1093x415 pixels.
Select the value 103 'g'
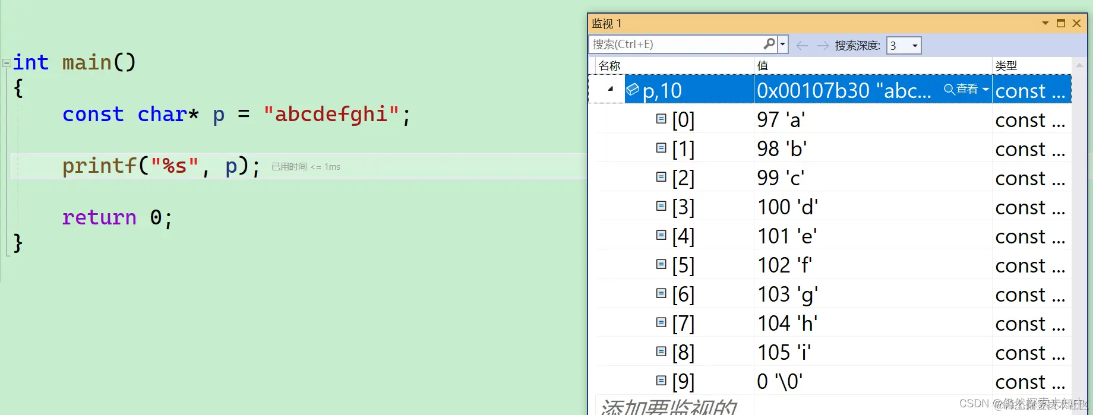pyautogui.click(x=788, y=294)
